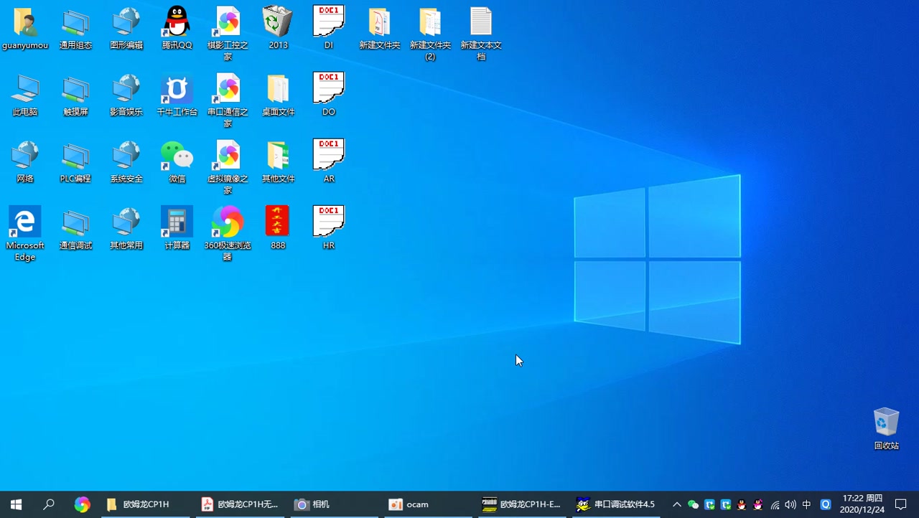Open the HR document icon
The image size is (919, 518).
click(329, 229)
